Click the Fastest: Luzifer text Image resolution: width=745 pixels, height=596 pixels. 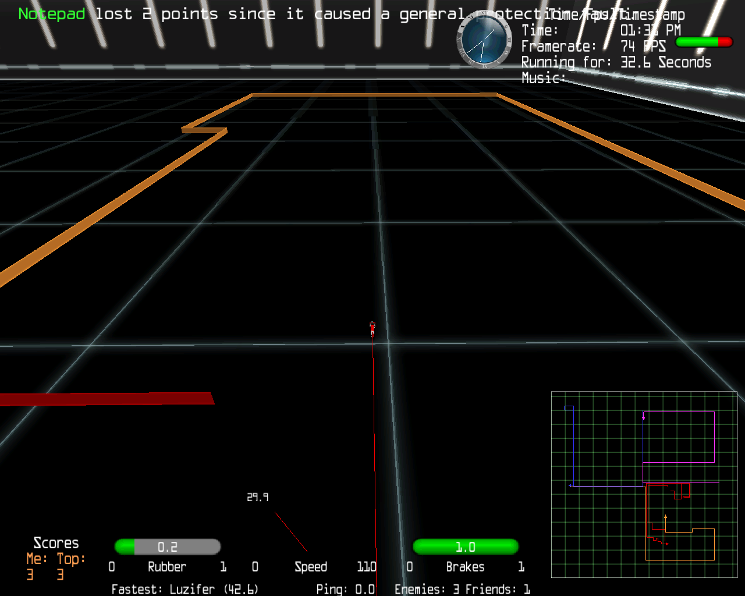(x=185, y=589)
